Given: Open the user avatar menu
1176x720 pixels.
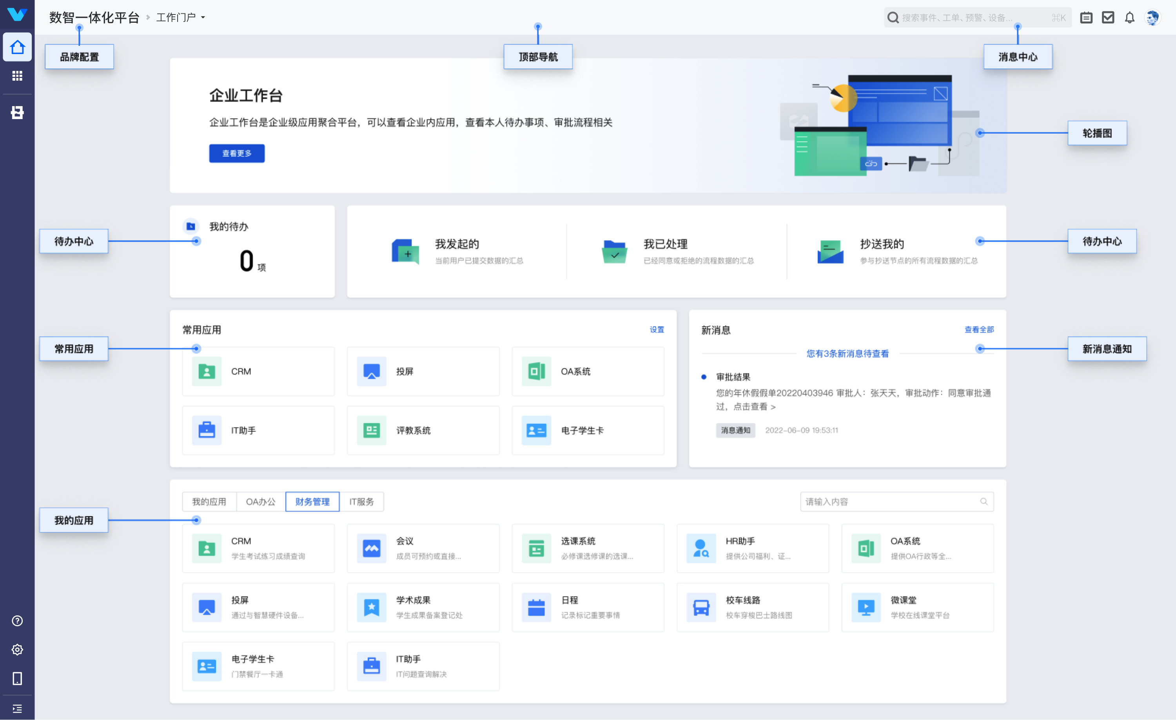Looking at the screenshot, I should pos(1152,18).
